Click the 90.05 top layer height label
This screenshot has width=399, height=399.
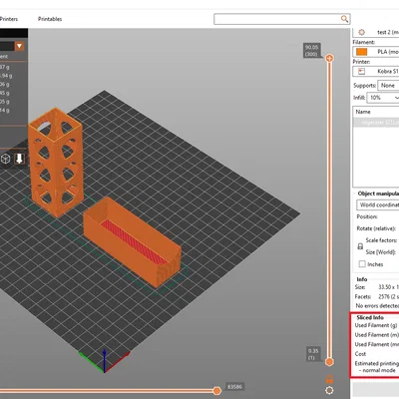pos(311,50)
